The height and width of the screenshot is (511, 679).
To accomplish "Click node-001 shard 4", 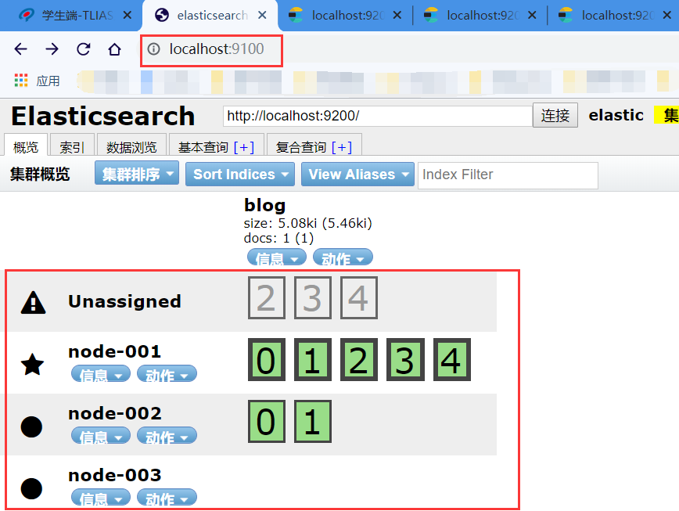I will click(451, 360).
